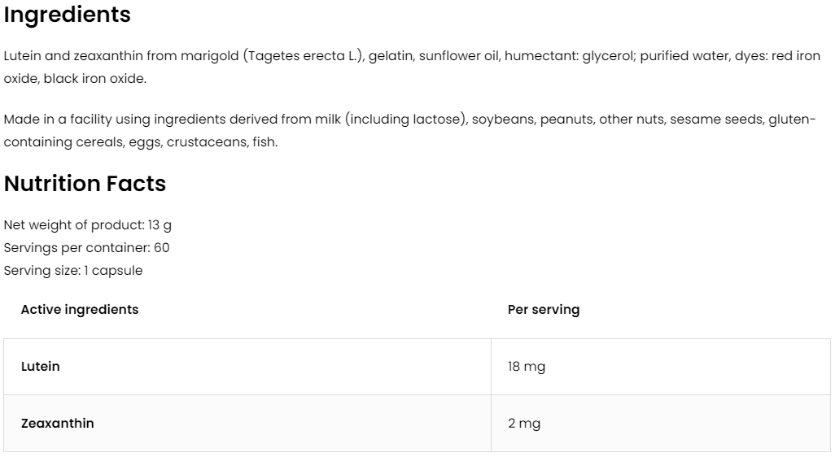This screenshot has height=457, width=835.
Task: Click the '2 mg' Zeaxanthin value cell
Action: [524, 424]
